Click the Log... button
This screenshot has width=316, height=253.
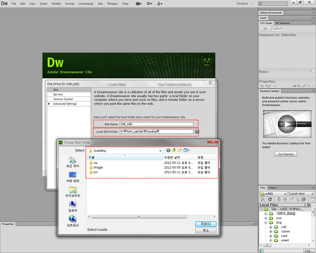click(x=309, y=251)
